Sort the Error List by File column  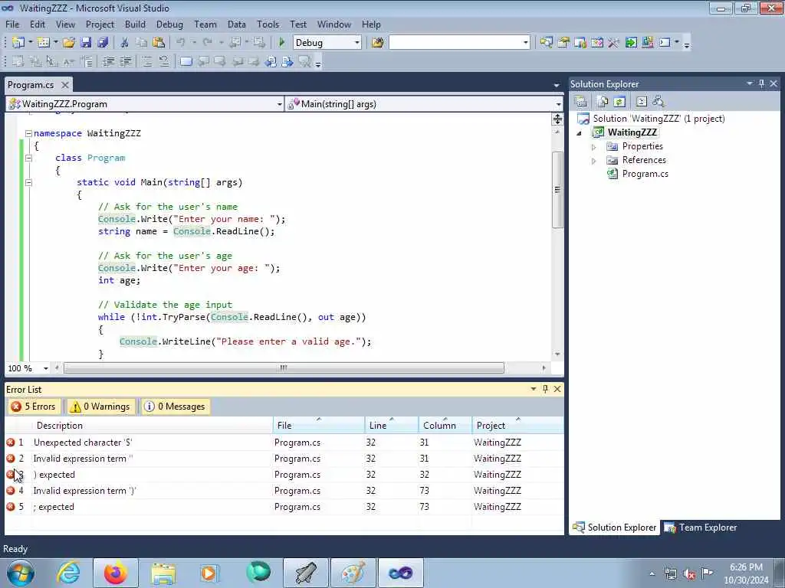point(318,425)
